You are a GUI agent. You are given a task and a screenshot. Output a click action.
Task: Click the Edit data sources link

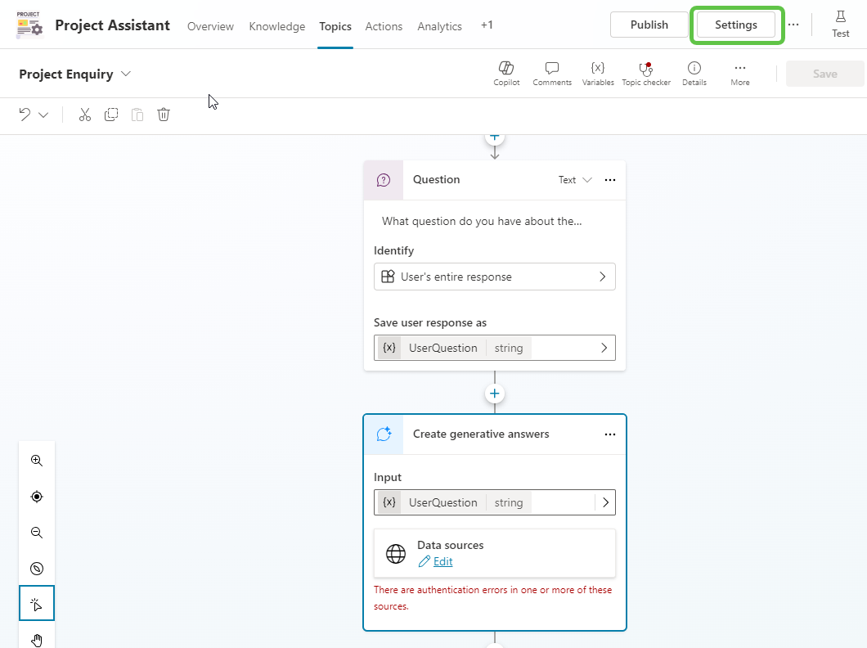click(x=442, y=561)
